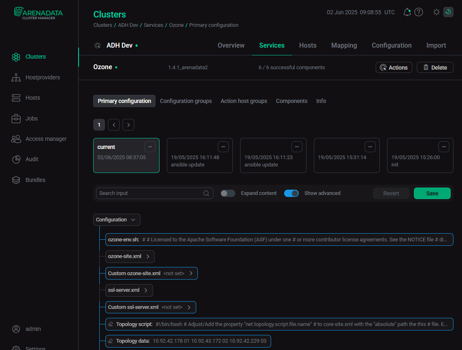The width and height of the screenshot is (462, 350).
Task: Switch to the Overview tab
Action: click(x=231, y=45)
